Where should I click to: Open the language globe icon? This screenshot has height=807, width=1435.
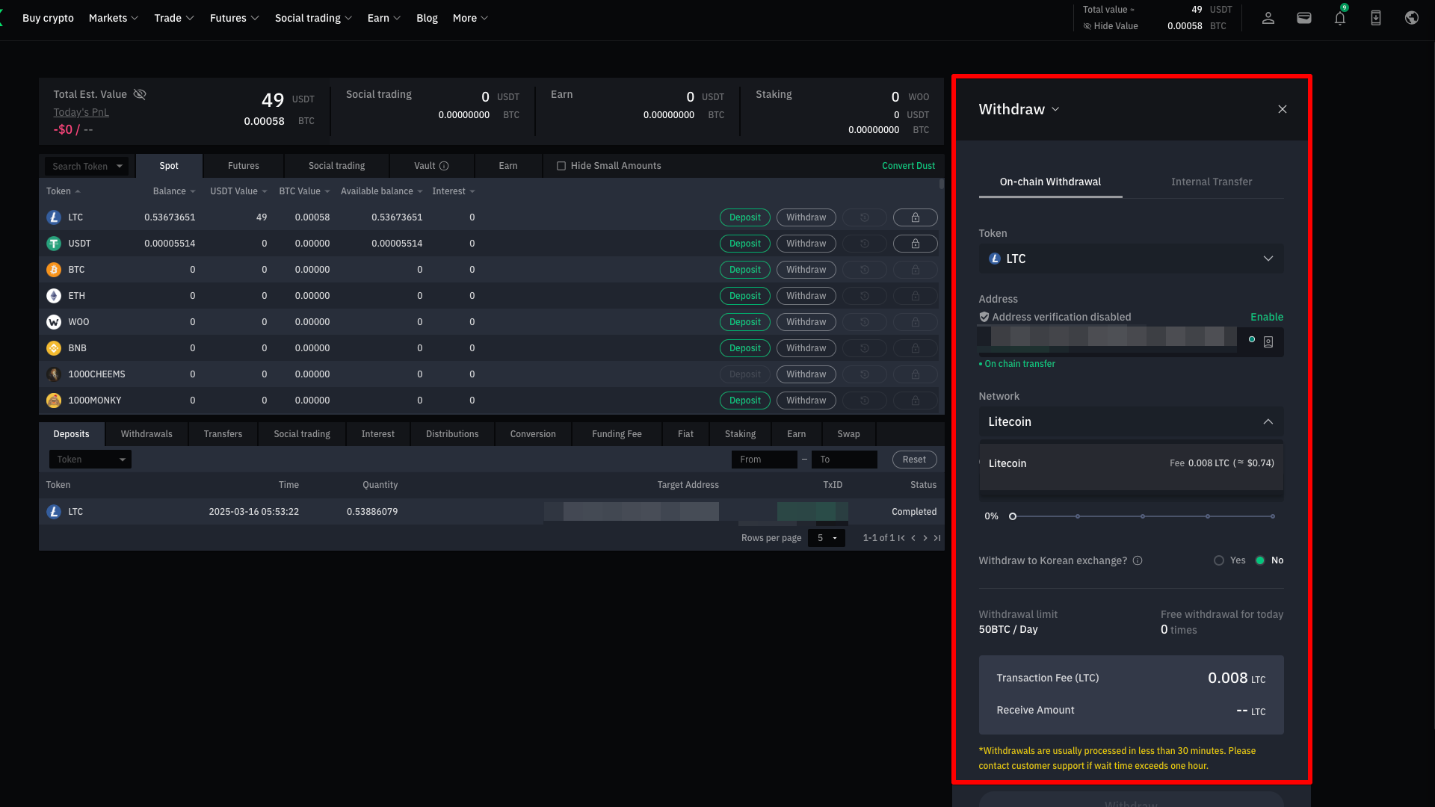pyautogui.click(x=1412, y=18)
